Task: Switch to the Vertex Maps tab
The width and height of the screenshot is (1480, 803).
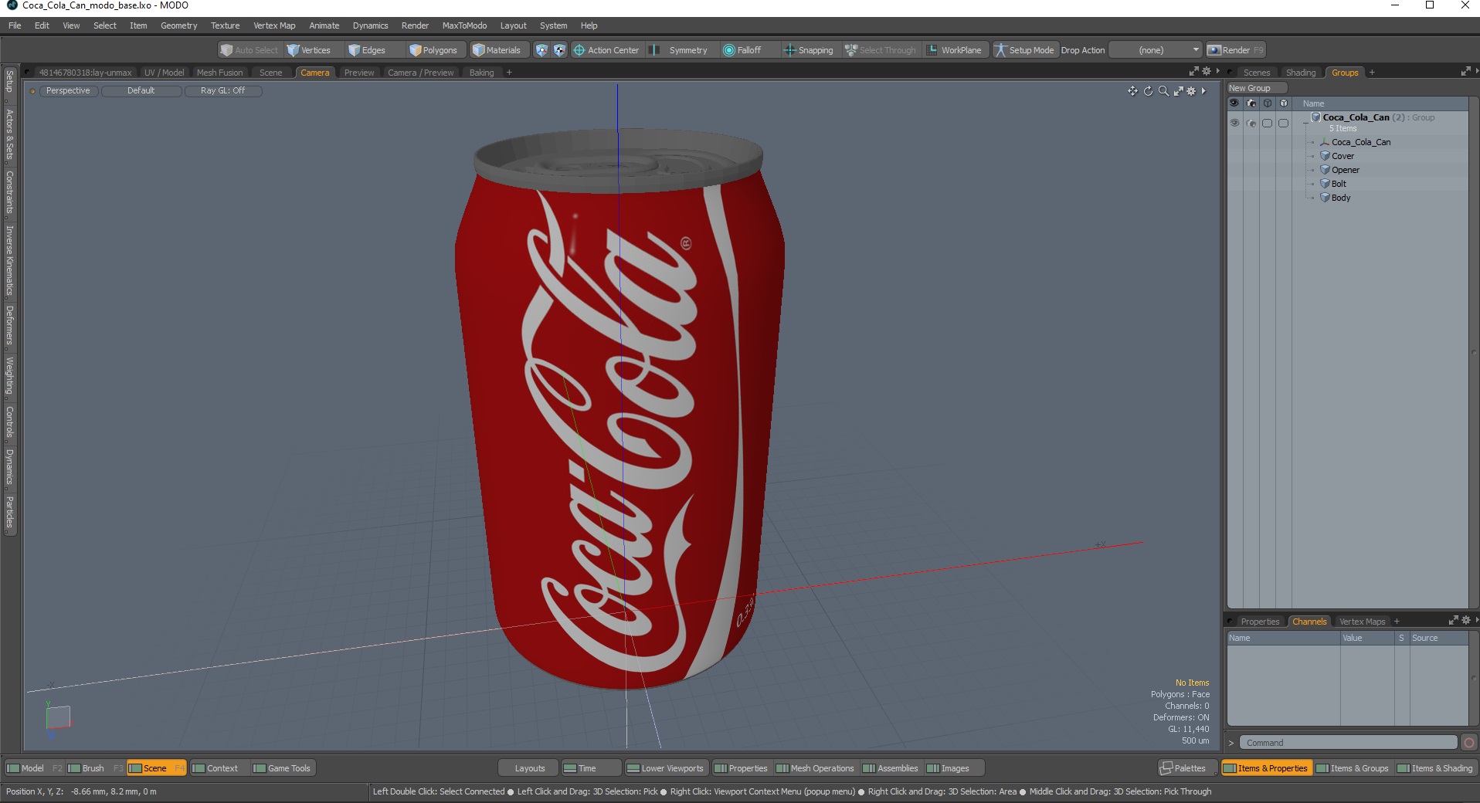Action: click(x=1362, y=622)
